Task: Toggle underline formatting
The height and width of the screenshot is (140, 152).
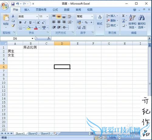Action: coord(30,23)
